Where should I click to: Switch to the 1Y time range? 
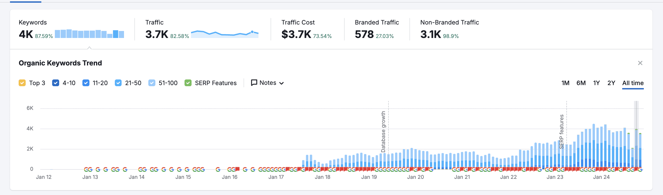tap(597, 83)
